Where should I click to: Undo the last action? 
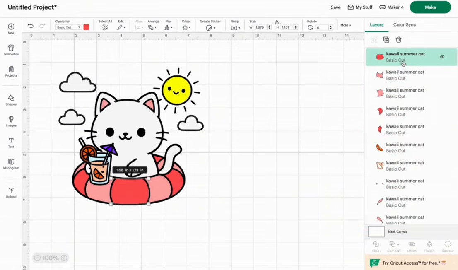point(30,26)
